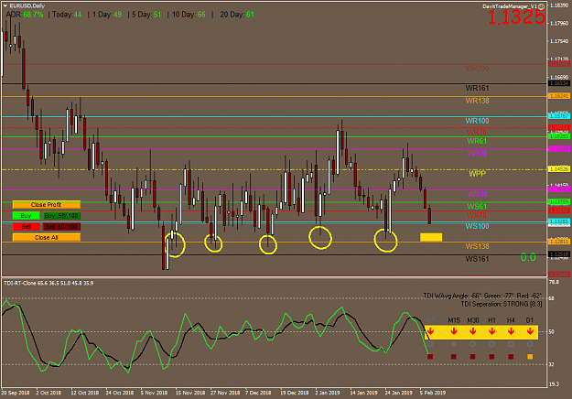Toggle the circle marker under H1

pos(491,344)
